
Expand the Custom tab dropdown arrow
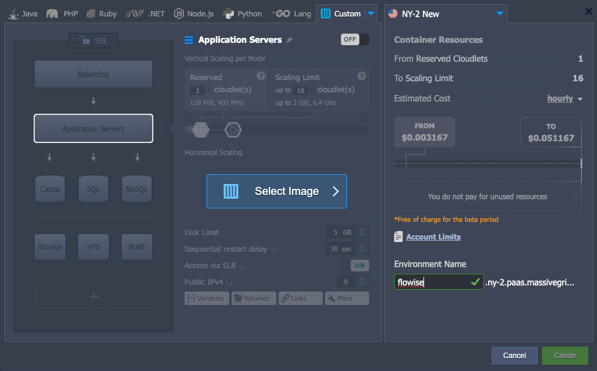pos(371,13)
